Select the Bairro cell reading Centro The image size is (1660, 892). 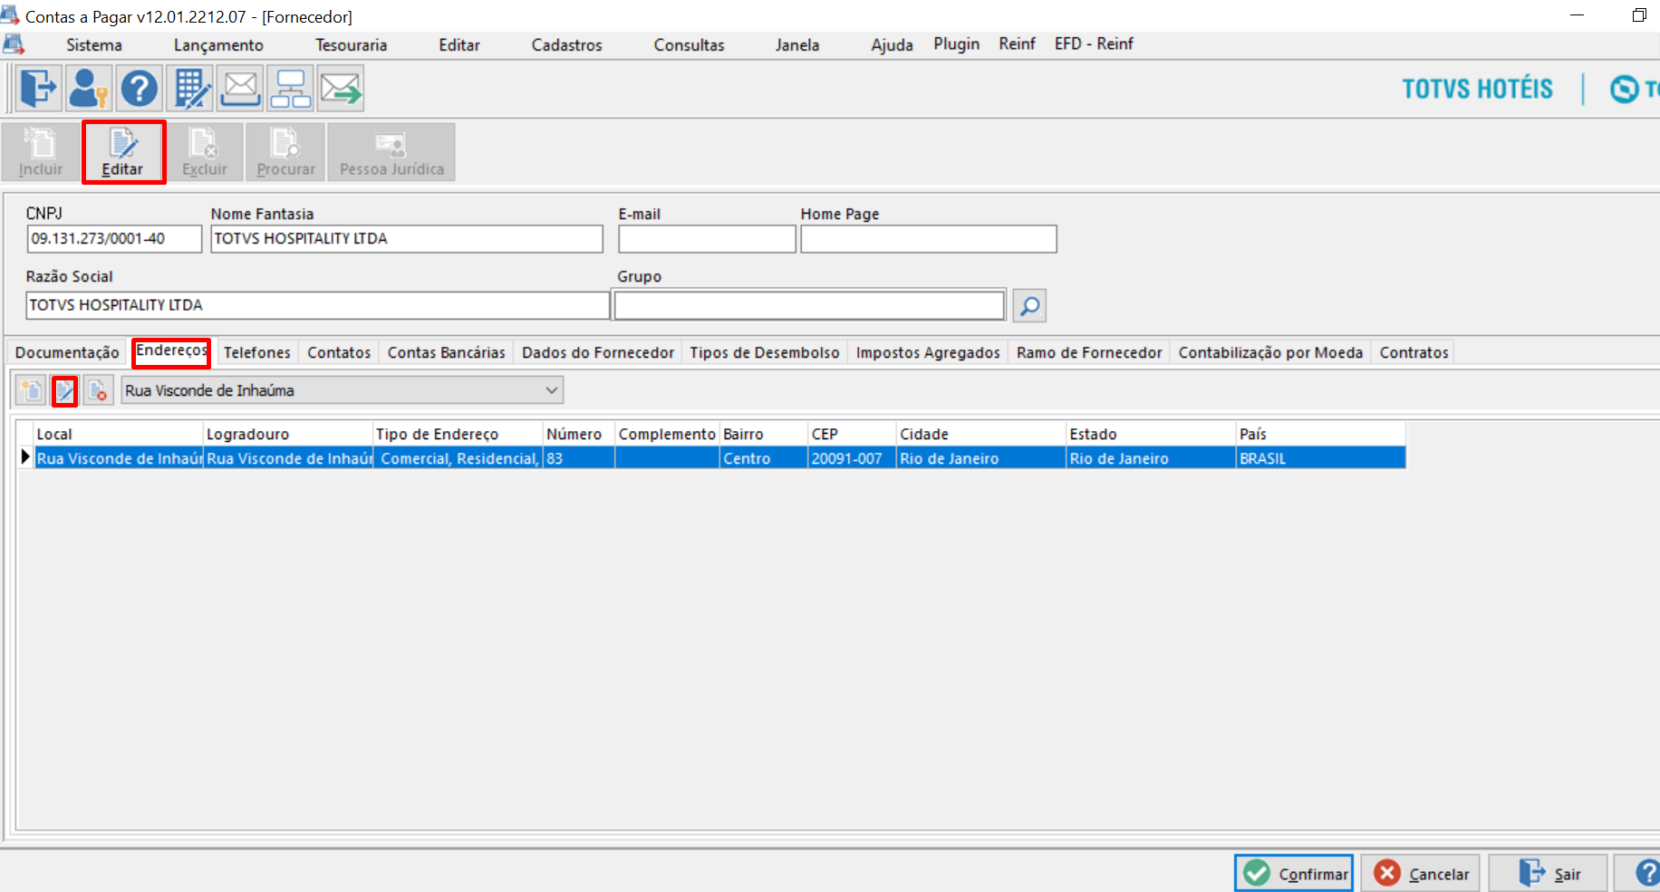[x=764, y=458]
